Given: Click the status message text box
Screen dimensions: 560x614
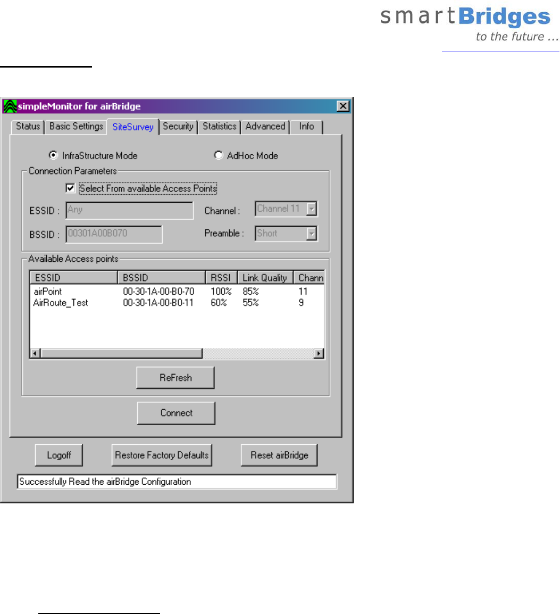Looking at the screenshot, I should coord(177,482).
